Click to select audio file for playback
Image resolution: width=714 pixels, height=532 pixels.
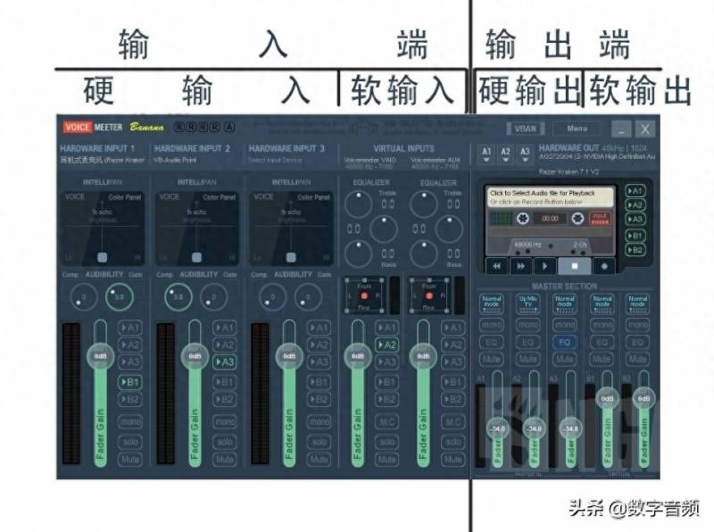[550, 196]
